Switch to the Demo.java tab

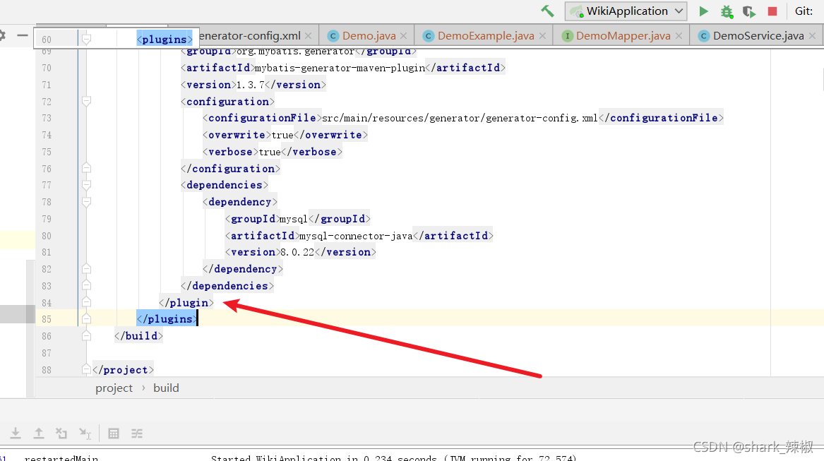[369, 36]
